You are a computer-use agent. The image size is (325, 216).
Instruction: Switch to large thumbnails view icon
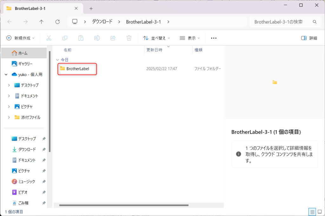click(320, 212)
